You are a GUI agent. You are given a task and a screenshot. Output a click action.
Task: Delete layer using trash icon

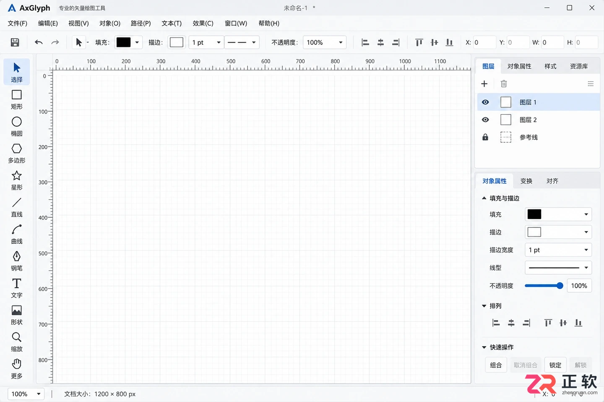[504, 84]
